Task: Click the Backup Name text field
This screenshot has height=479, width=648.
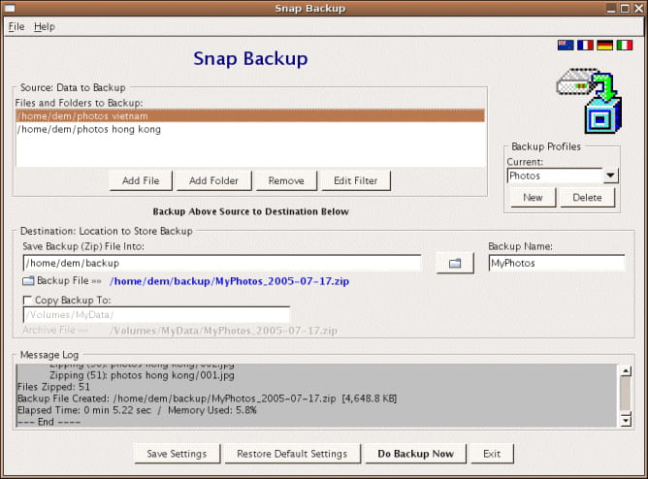Action: [556, 263]
